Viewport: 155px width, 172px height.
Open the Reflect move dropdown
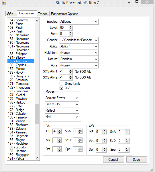coord(62,110)
